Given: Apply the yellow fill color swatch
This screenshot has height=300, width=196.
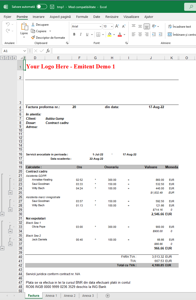Looking at the screenshot, I should tap(109, 34).
